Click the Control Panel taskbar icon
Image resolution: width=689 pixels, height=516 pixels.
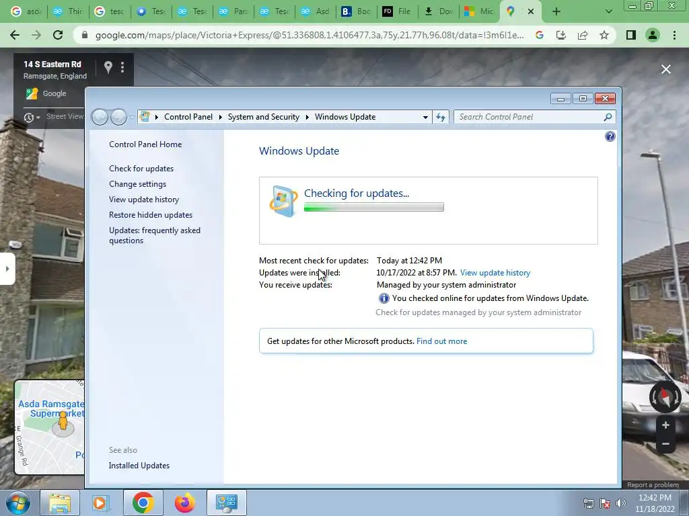(227, 503)
